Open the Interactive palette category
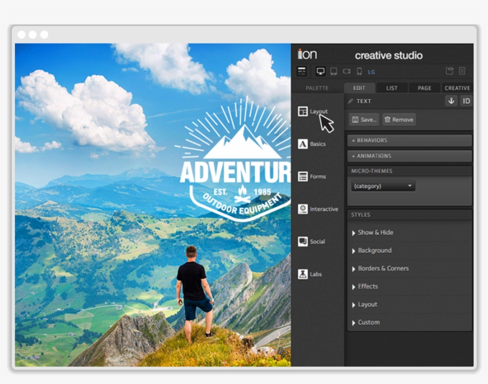Image resolution: width=488 pixels, height=384 pixels. (x=317, y=209)
